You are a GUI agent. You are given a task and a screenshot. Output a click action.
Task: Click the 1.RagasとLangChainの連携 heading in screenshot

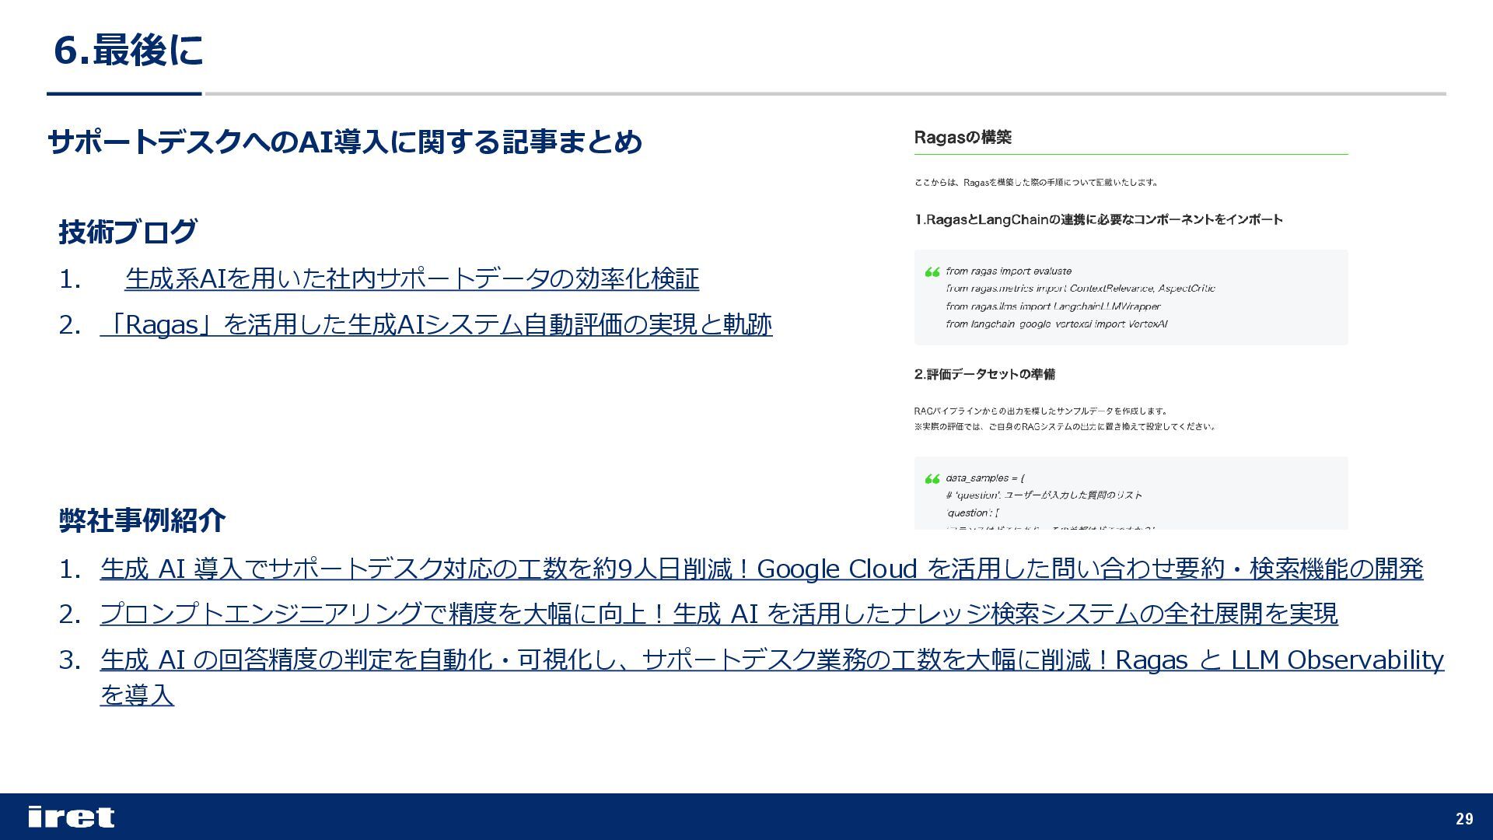(1098, 220)
